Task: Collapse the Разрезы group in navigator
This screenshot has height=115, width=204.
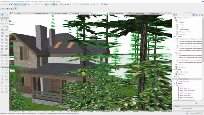Action: (175, 36)
